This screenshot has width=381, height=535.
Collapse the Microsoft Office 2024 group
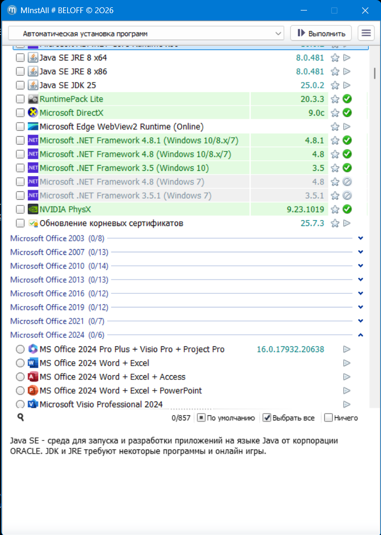point(361,335)
